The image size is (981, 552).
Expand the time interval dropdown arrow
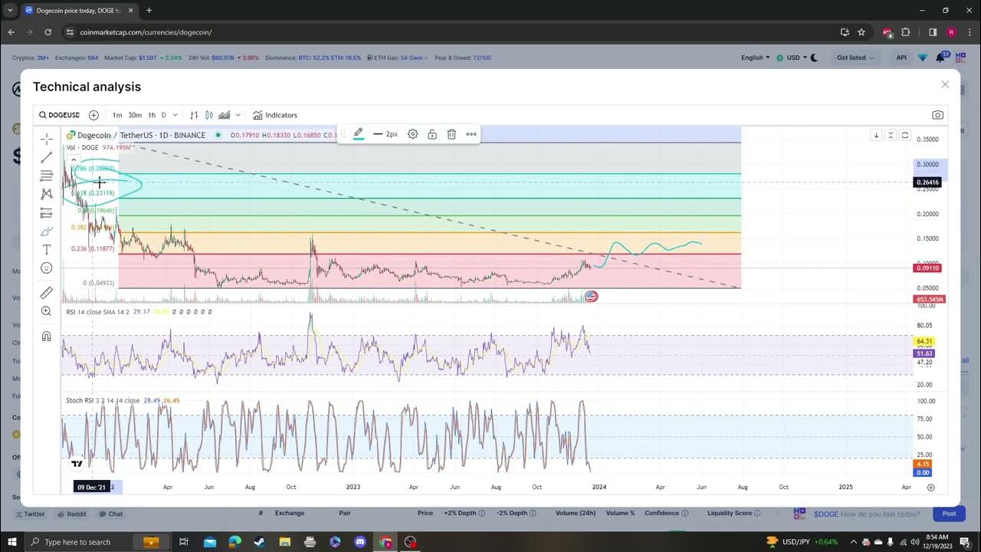[x=176, y=115]
